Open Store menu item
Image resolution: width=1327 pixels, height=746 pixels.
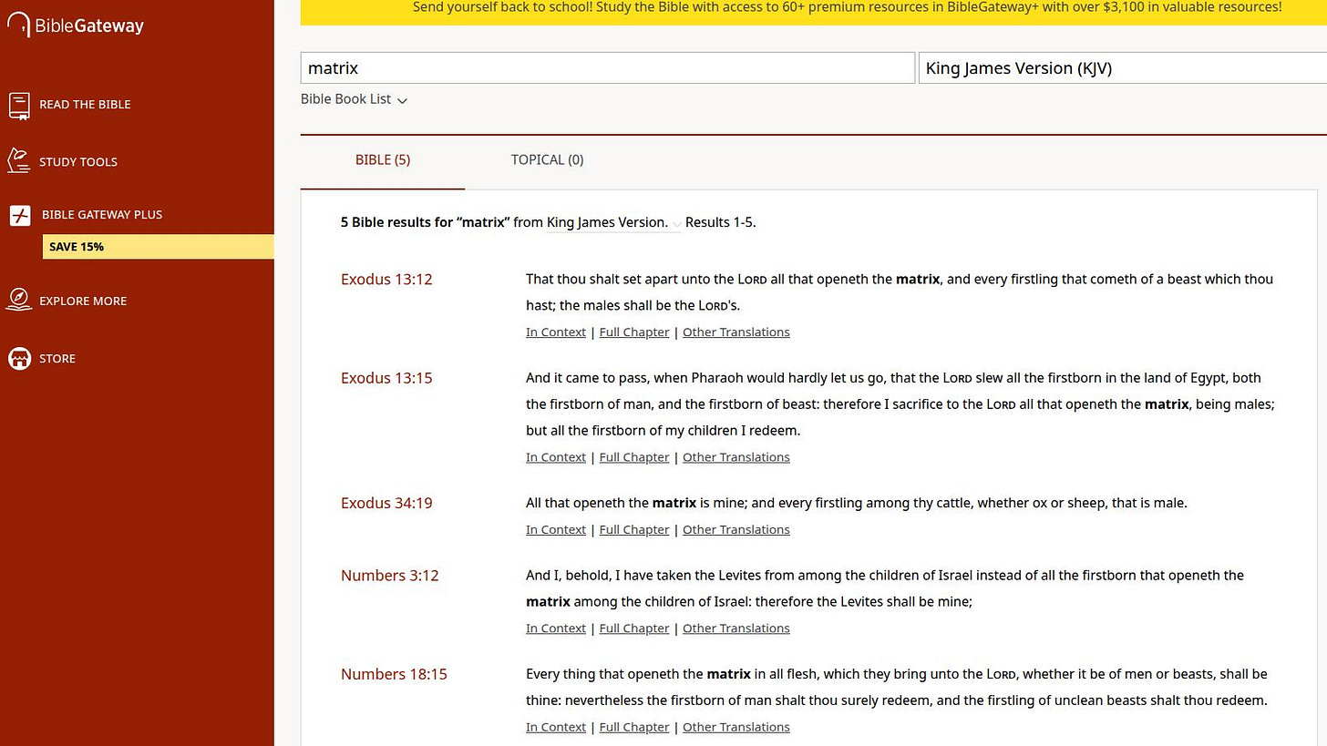tap(57, 359)
